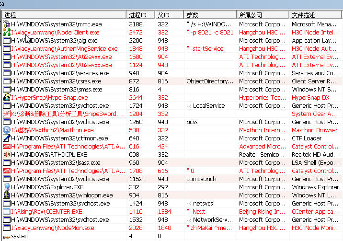Select the lsass.exe path text
The width and height of the screenshot is (343, 241).
pyautogui.click(x=56, y=163)
